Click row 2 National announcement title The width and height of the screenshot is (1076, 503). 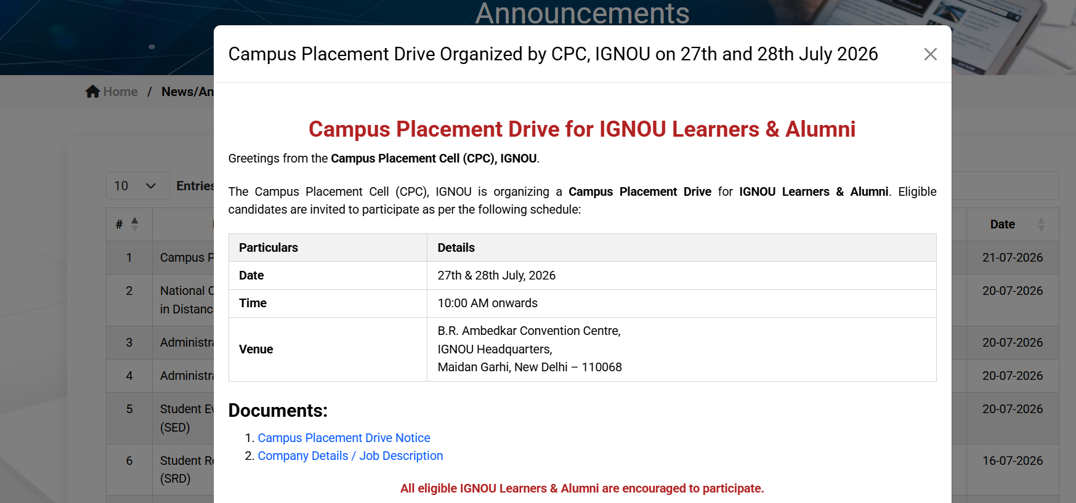click(x=187, y=300)
